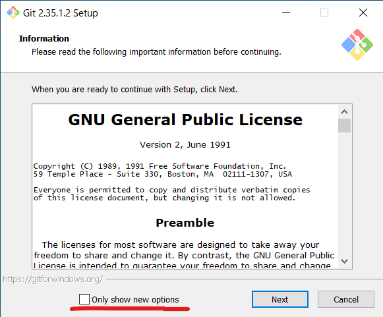Click 'The licenses for most software' line
The height and width of the screenshot is (317, 383).
coord(180,245)
